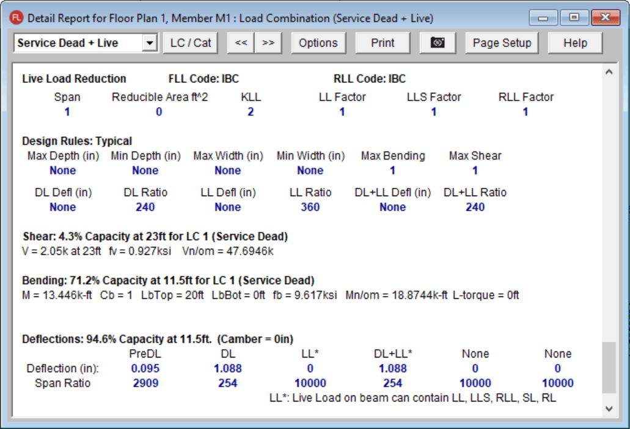Image resolution: width=630 pixels, height=429 pixels.
Task: Click the empty scrollbar track above thumb
Action: (x=608, y=208)
